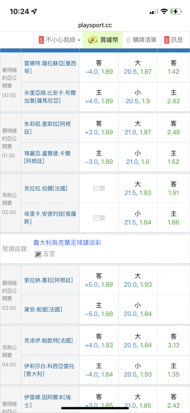Tap the coin icon for 買噱幣

(92, 40)
